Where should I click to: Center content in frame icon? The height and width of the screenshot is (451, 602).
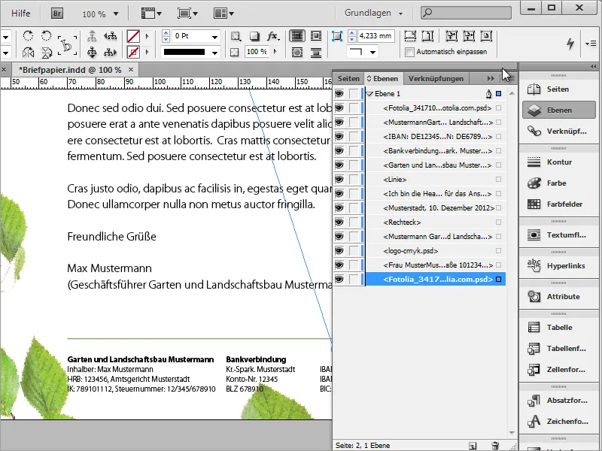[x=486, y=36]
